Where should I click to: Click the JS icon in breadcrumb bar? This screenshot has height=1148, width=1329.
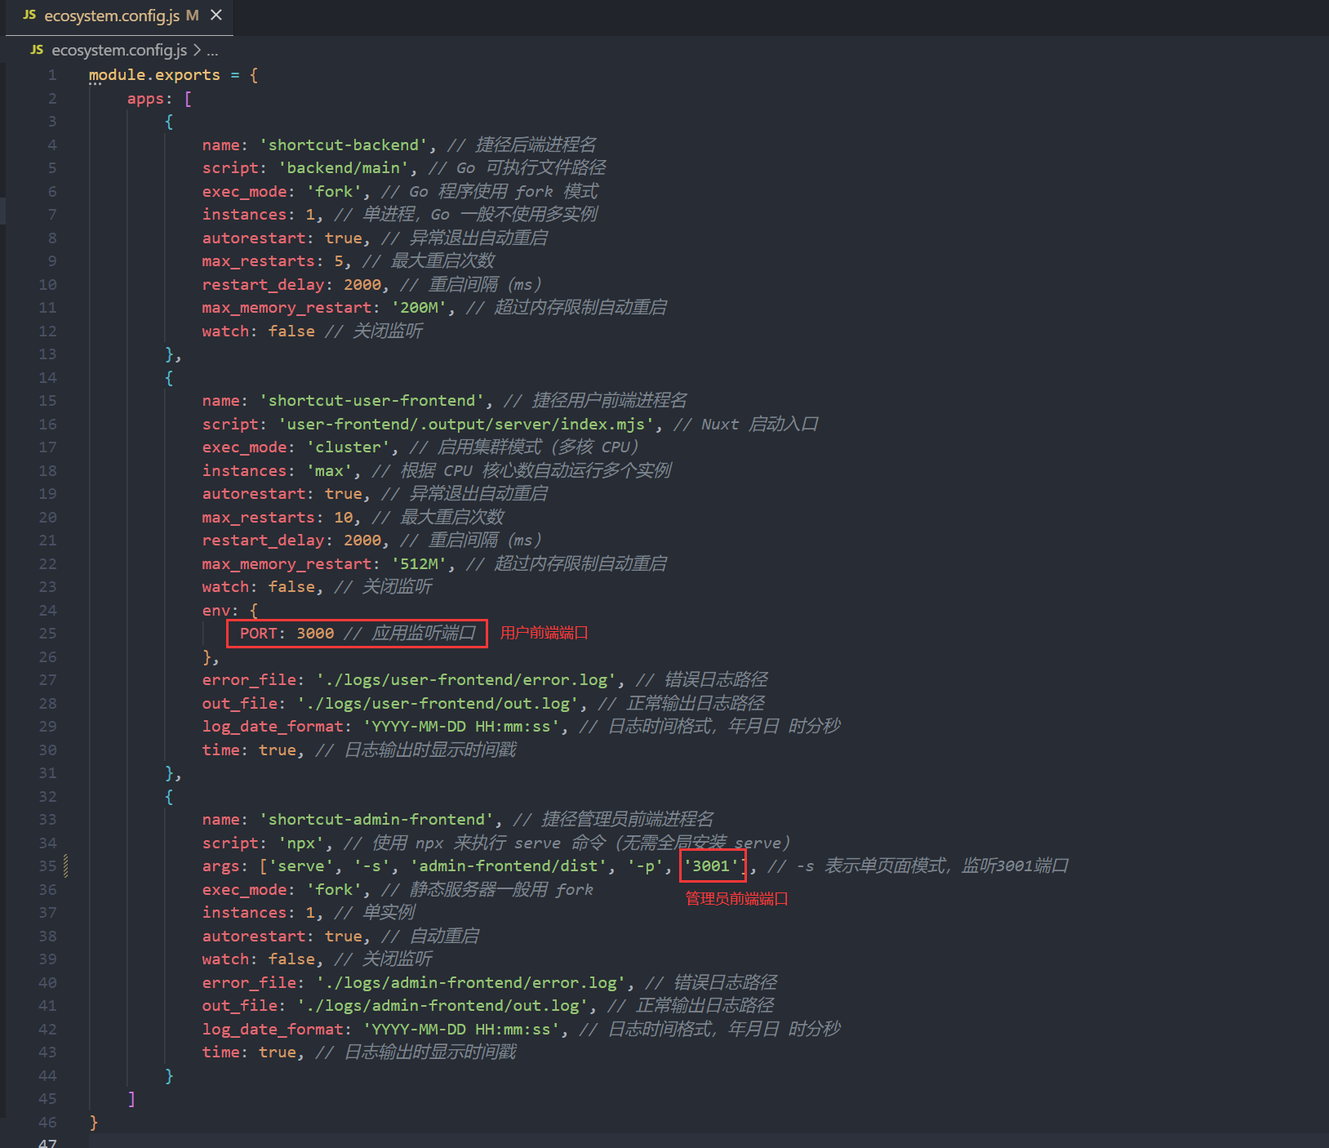(37, 51)
